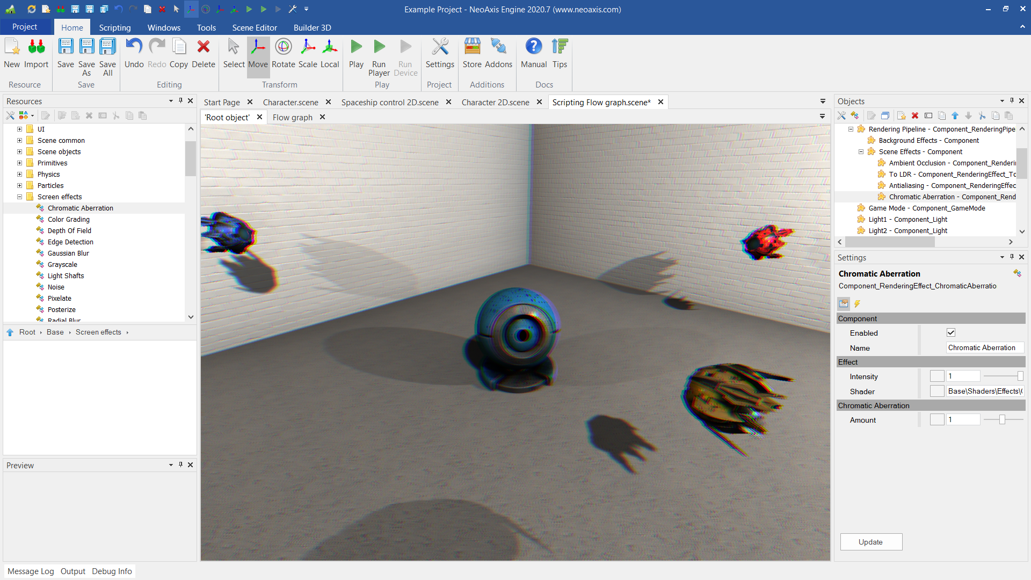Click Message Log at the bottom
Viewport: 1031px width, 580px height.
point(31,571)
